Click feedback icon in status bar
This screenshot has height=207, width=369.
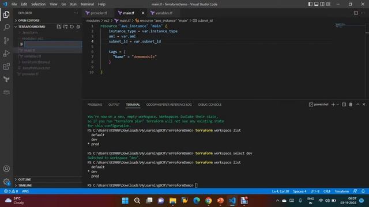click(355, 191)
